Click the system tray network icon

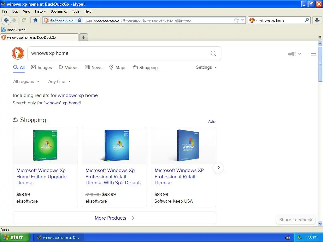point(300,238)
